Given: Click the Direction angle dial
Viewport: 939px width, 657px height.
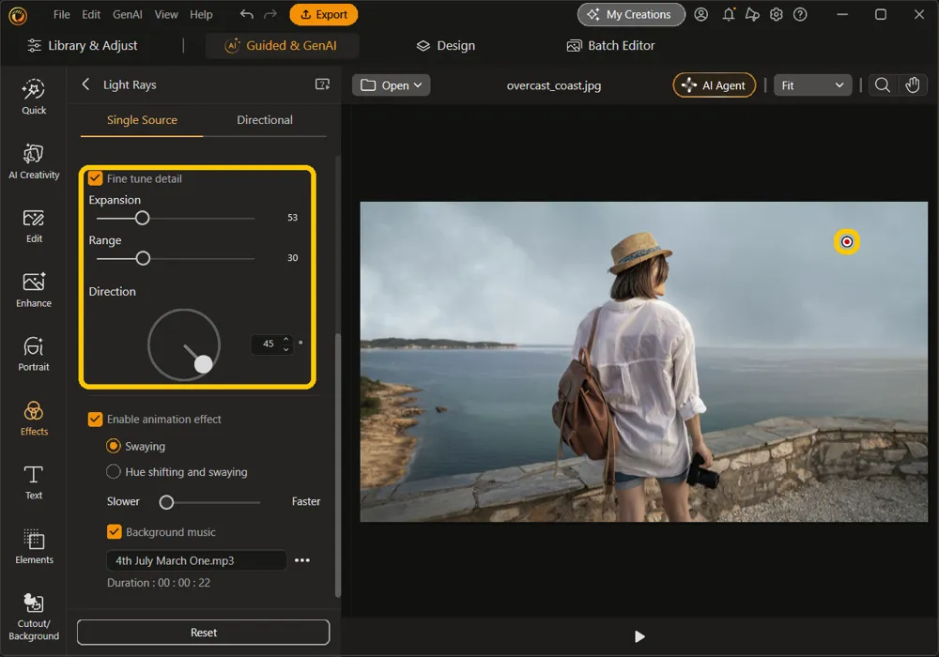Looking at the screenshot, I should 184,344.
